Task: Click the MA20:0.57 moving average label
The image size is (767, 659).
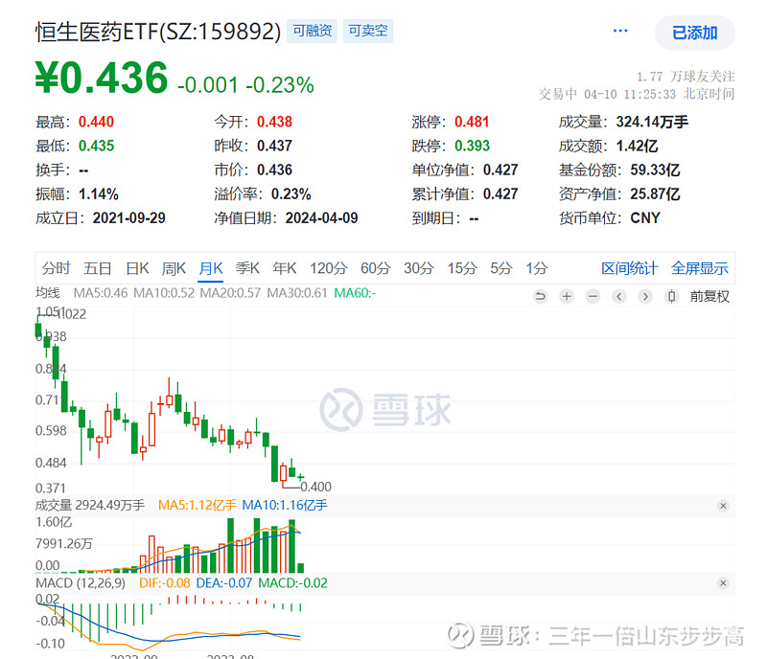Action: coord(230,293)
